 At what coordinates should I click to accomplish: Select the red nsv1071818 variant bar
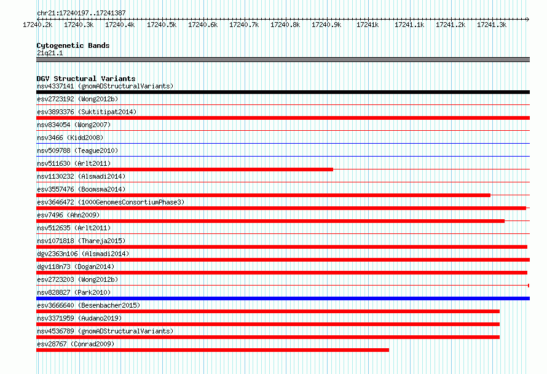click(x=282, y=247)
